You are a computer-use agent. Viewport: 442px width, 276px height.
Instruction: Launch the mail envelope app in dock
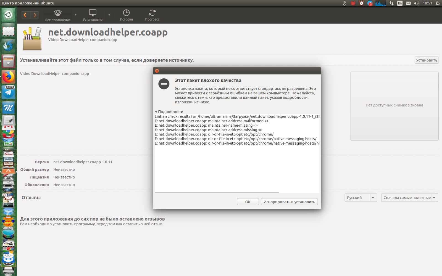[8, 30]
